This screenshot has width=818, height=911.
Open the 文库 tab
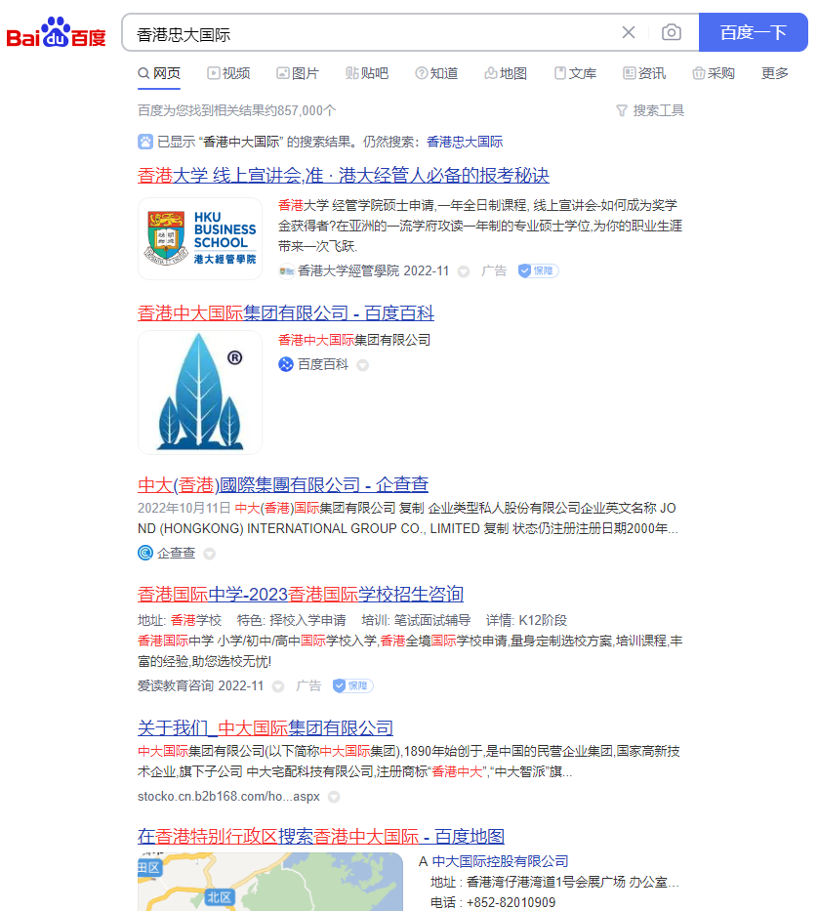coord(575,73)
